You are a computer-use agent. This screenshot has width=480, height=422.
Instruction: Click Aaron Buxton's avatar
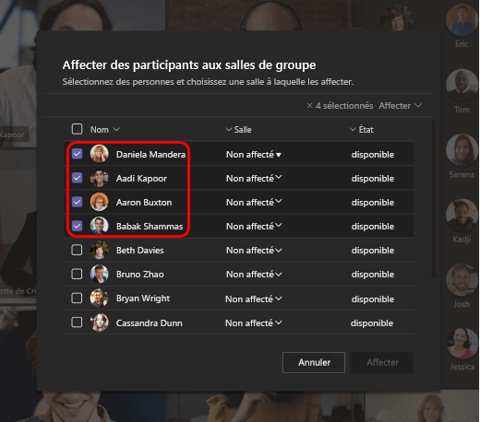[99, 202]
